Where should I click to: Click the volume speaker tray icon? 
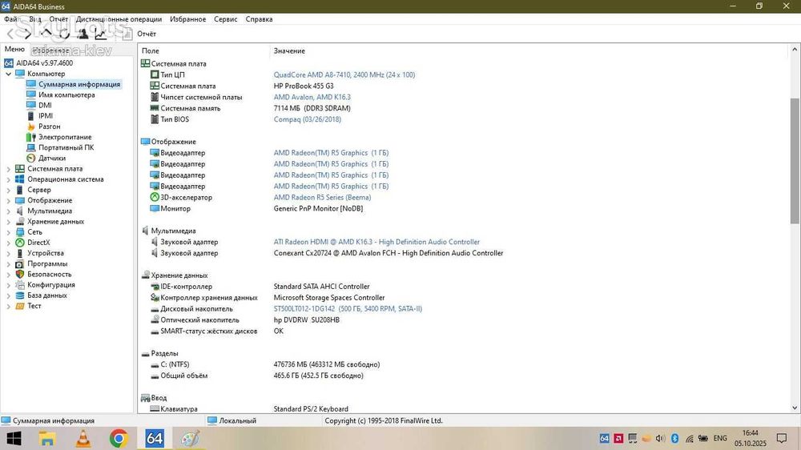[660, 438]
